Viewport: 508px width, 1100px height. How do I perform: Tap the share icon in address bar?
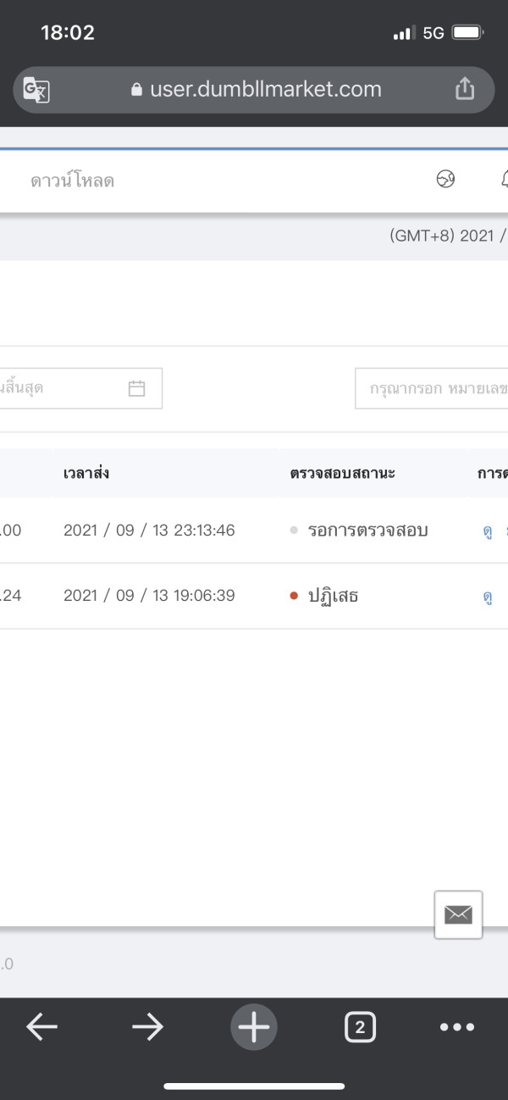pyautogui.click(x=465, y=89)
